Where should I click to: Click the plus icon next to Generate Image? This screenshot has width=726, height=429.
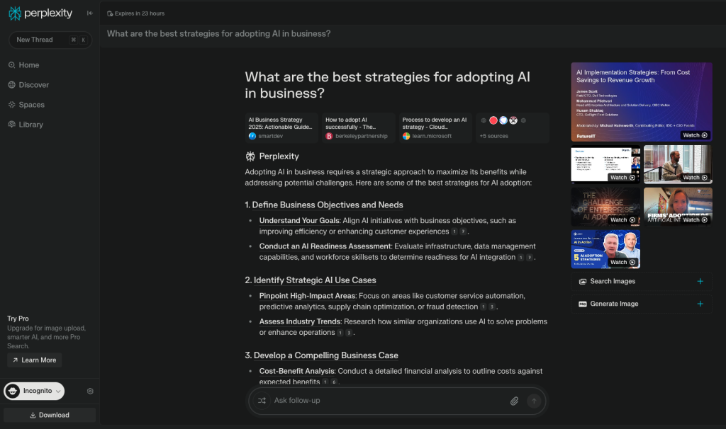coord(700,304)
